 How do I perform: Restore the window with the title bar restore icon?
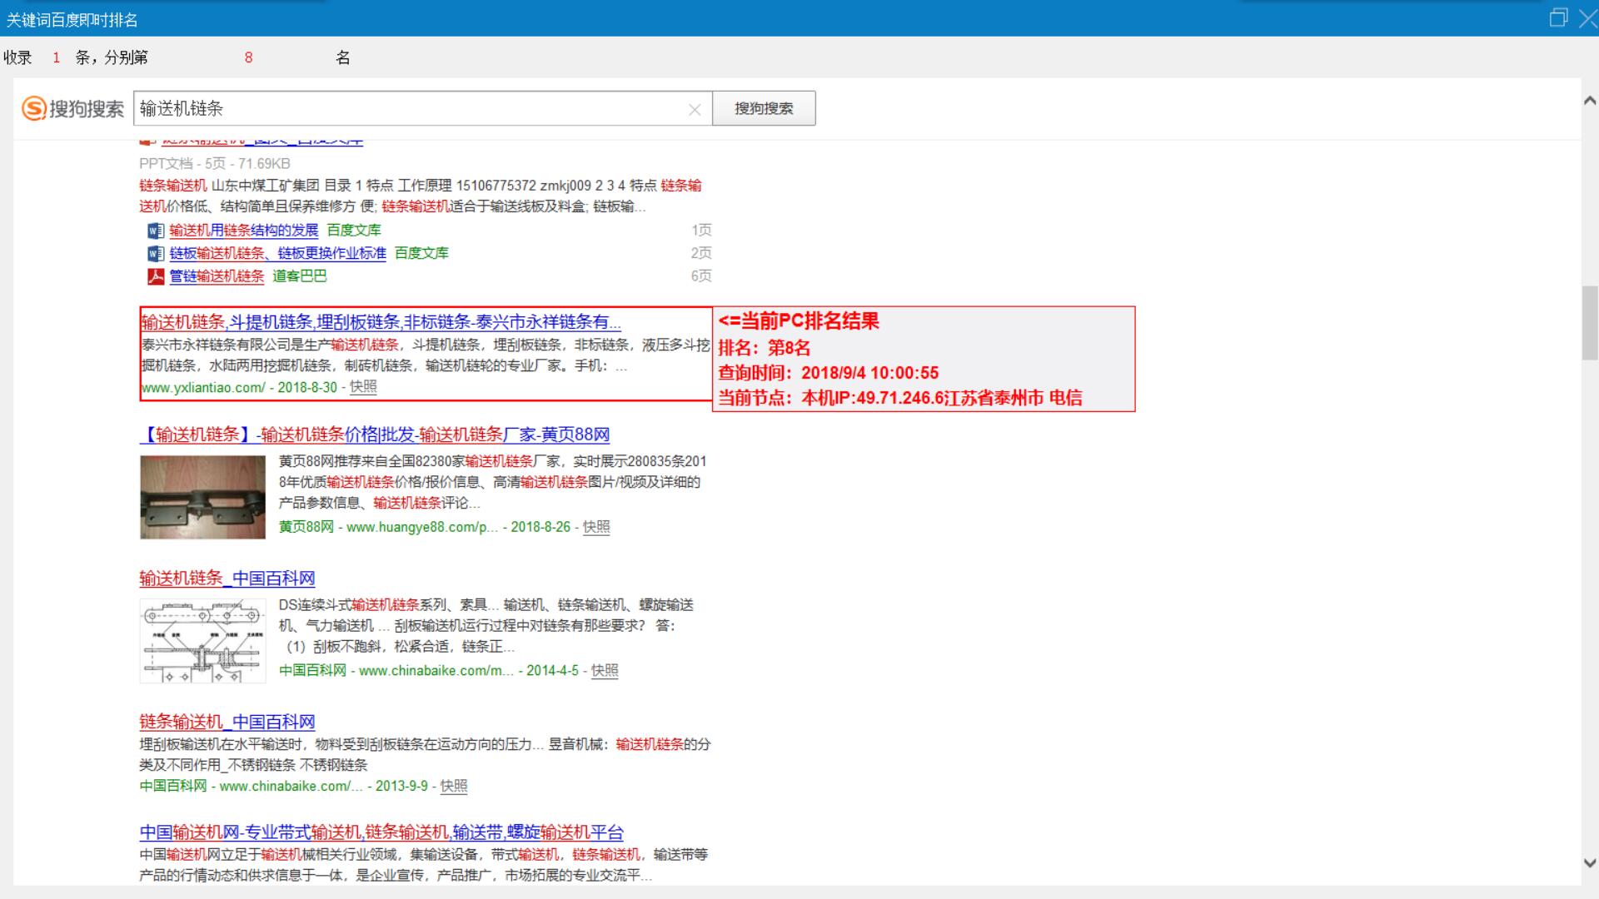(x=1558, y=17)
